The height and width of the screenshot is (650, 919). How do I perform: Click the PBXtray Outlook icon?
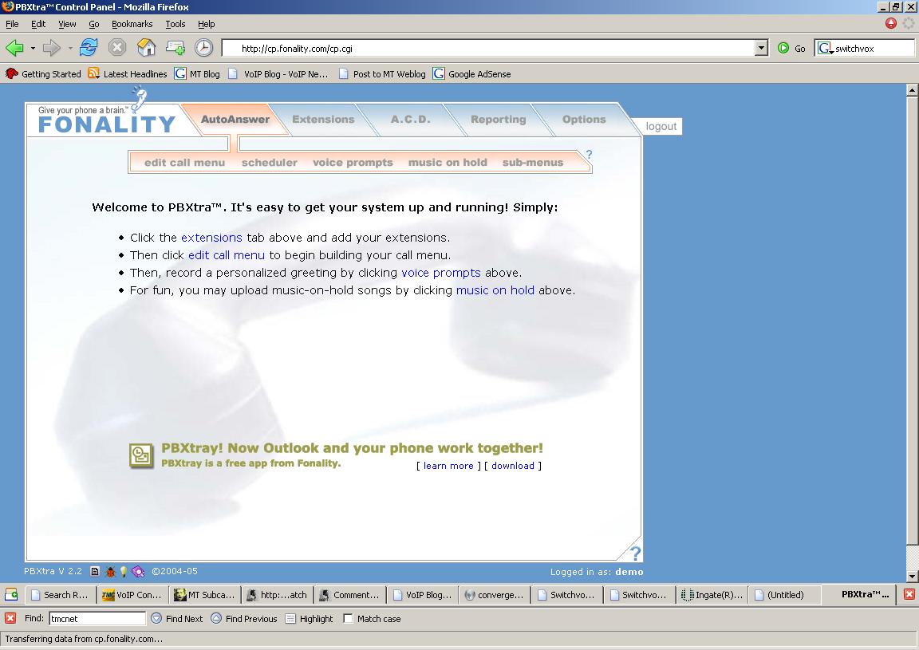(141, 455)
